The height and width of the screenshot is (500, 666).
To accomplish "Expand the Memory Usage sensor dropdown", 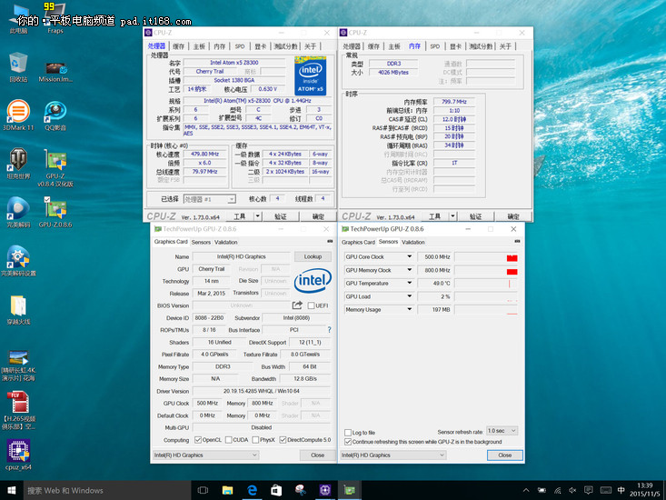I will pyautogui.click(x=410, y=309).
